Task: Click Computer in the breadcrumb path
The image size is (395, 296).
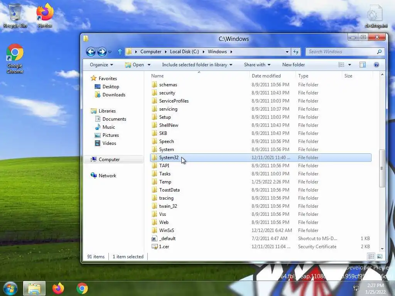Action: pos(151,52)
